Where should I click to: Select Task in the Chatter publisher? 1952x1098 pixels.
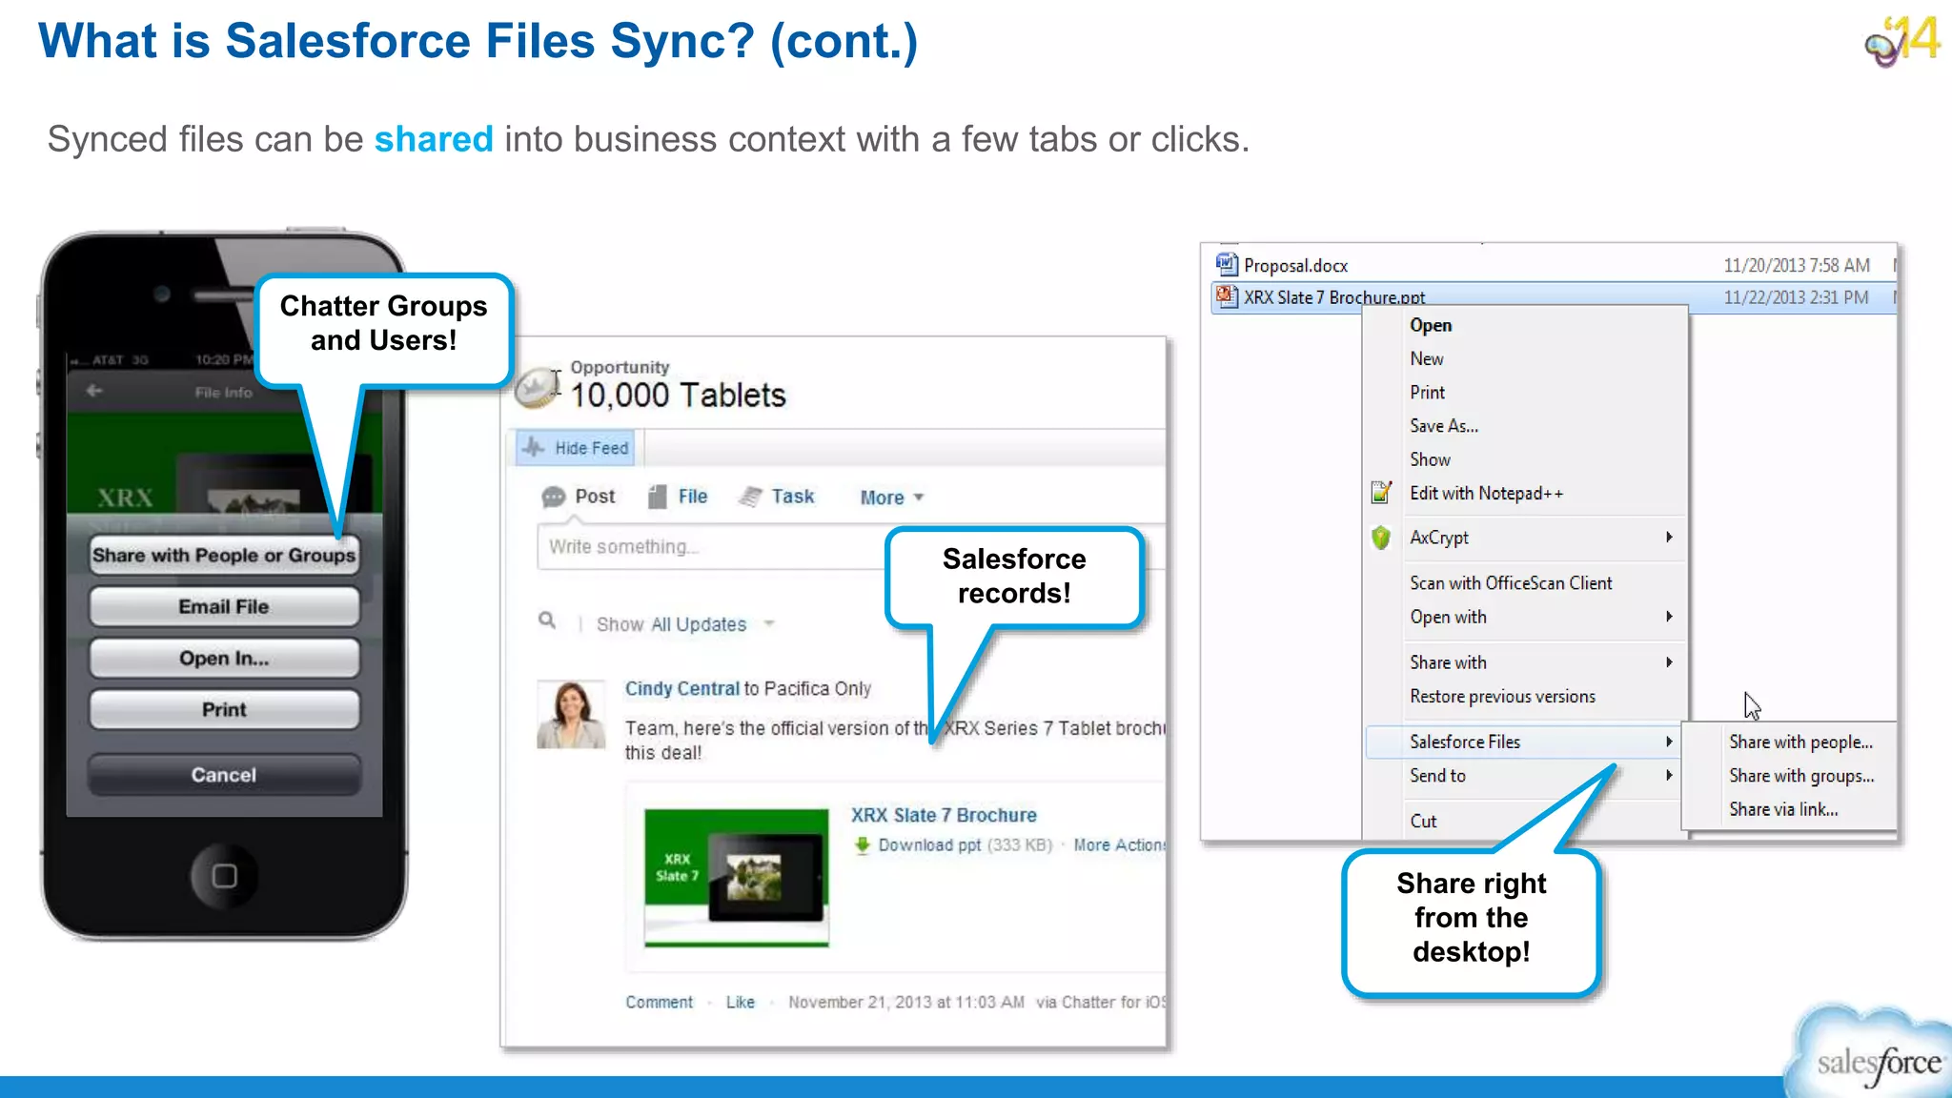[793, 497]
